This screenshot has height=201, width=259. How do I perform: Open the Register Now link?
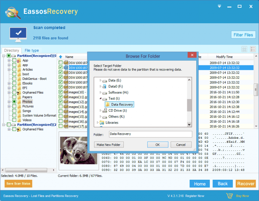(x=195, y=196)
